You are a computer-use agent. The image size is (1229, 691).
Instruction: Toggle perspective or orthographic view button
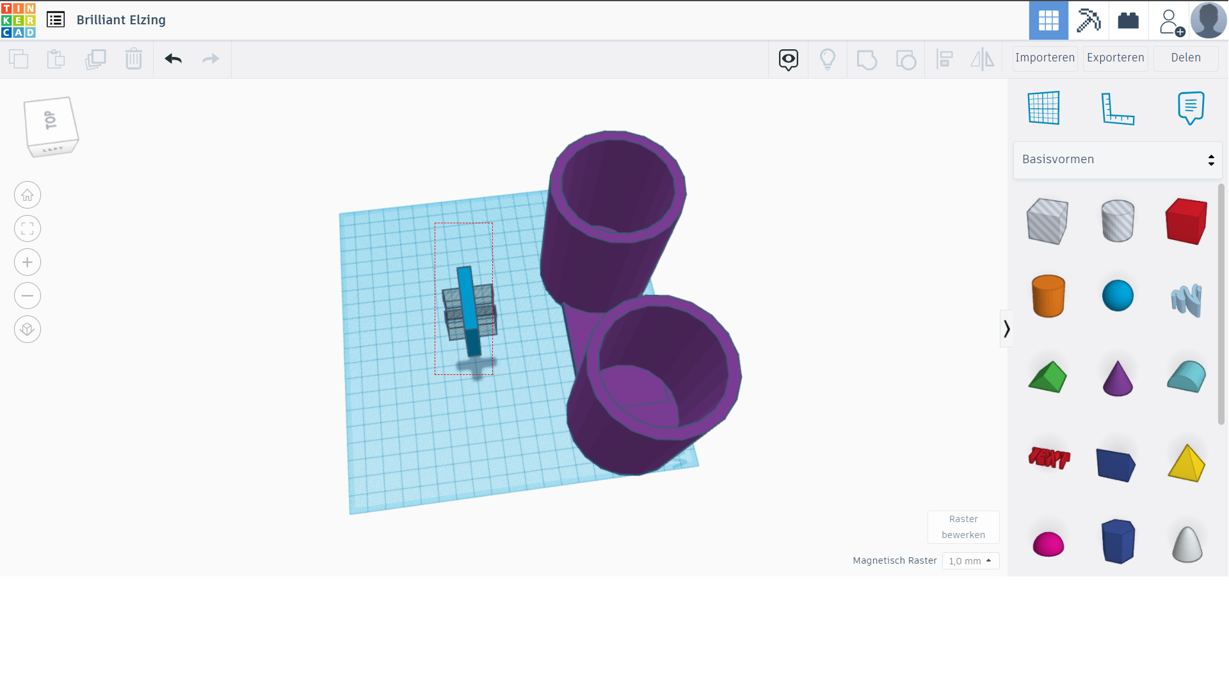pyautogui.click(x=28, y=330)
